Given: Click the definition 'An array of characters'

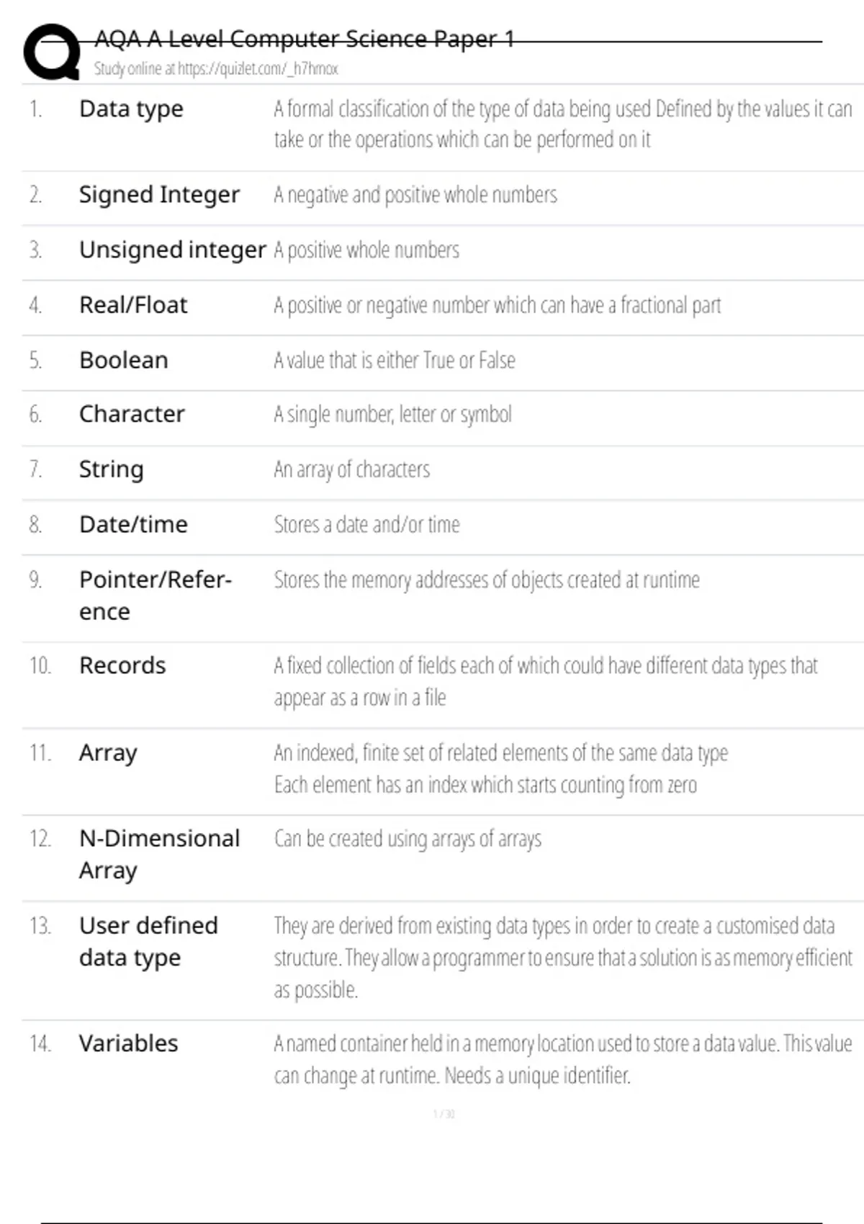Looking at the screenshot, I should pos(351,469).
